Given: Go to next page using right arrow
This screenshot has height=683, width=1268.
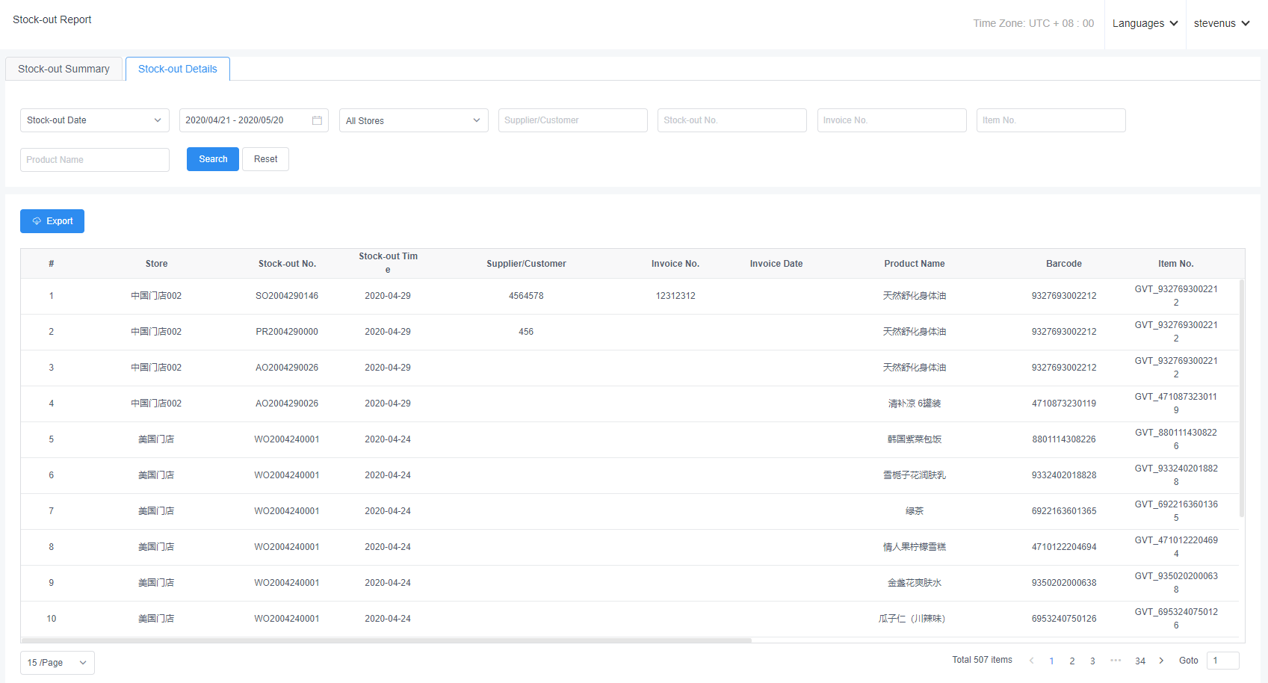Looking at the screenshot, I should pyautogui.click(x=1161, y=661).
